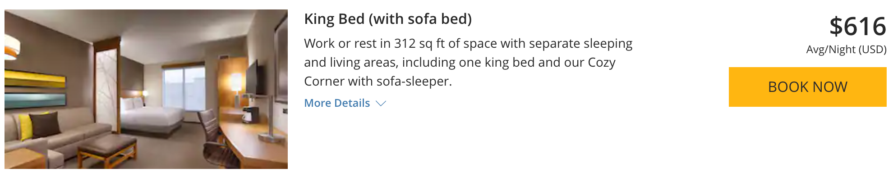The width and height of the screenshot is (893, 182).
Task: Click the "312 sq ft" text in description
Action: 419,44
